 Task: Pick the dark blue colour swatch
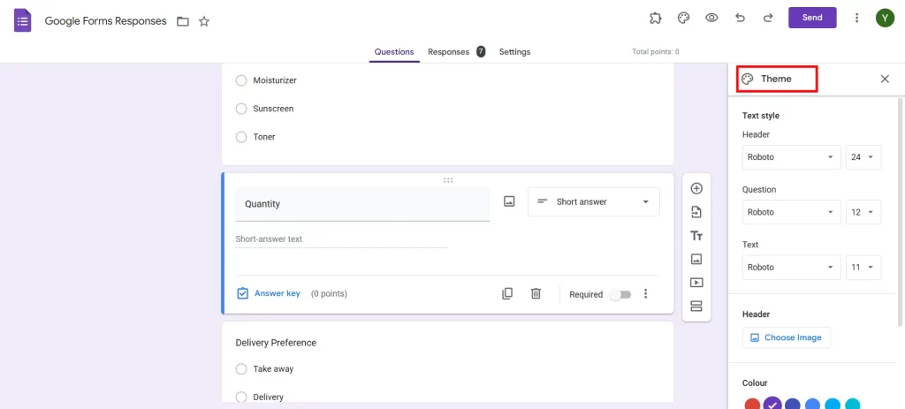(x=793, y=405)
